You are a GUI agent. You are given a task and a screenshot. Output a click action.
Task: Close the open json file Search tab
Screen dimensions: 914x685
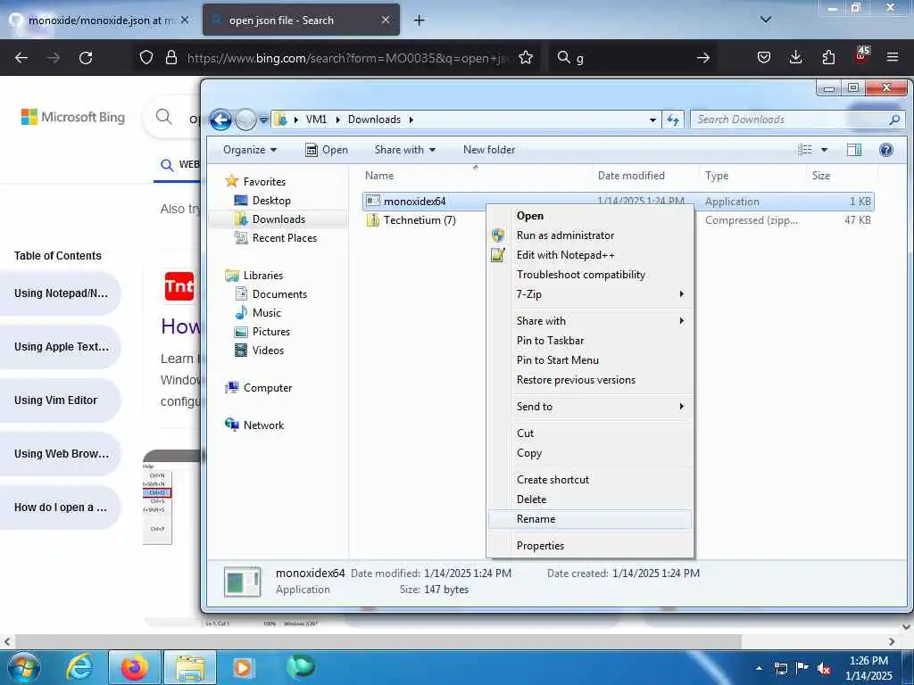[386, 20]
